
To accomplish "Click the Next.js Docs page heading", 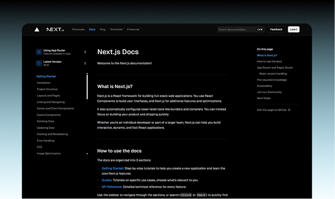I will pyautogui.click(x=118, y=52).
